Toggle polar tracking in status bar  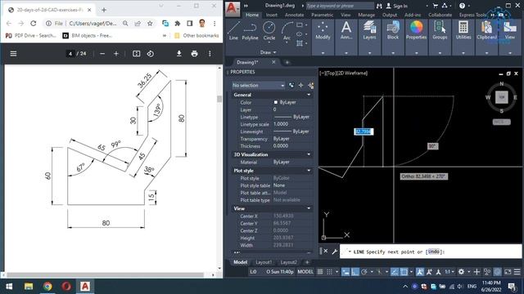(364, 272)
